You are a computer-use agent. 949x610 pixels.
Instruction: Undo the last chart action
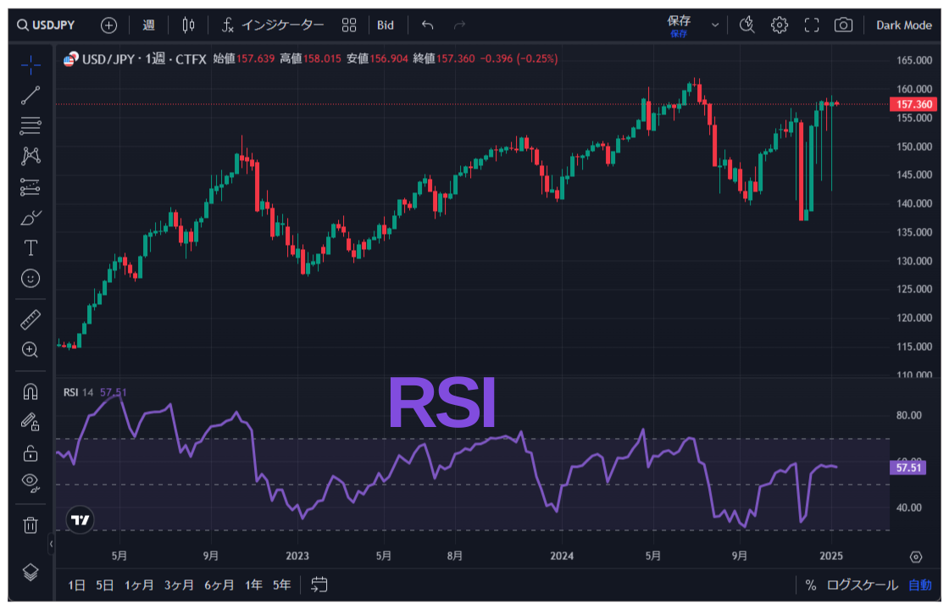(427, 25)
